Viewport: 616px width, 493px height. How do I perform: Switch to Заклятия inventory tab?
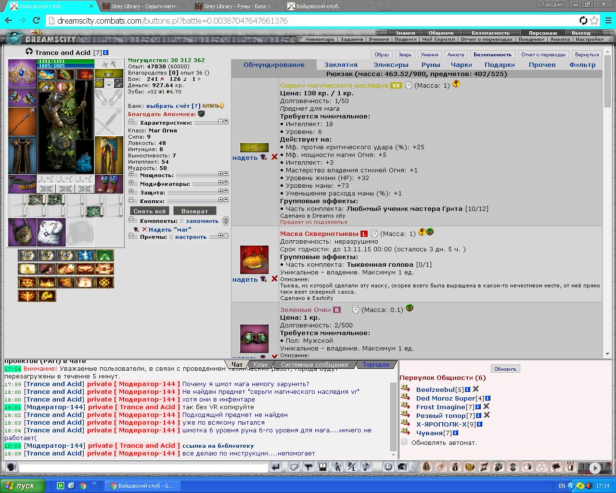[341, 65]
